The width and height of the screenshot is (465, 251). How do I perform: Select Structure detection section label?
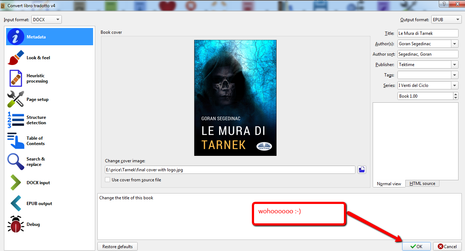(x=36, y=120)
